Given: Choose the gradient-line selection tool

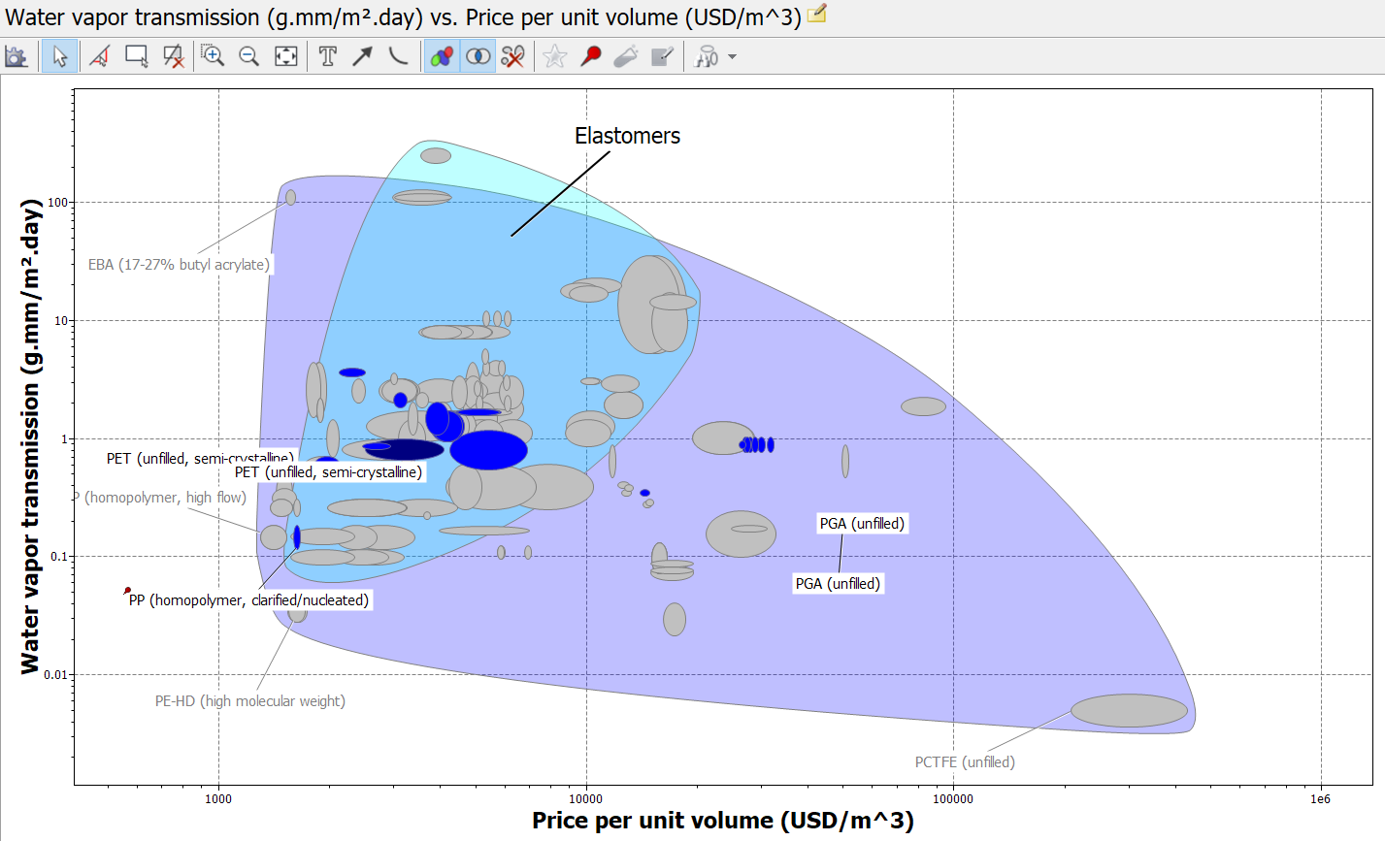Looking at the screenshot, I should tap(99, 56).
